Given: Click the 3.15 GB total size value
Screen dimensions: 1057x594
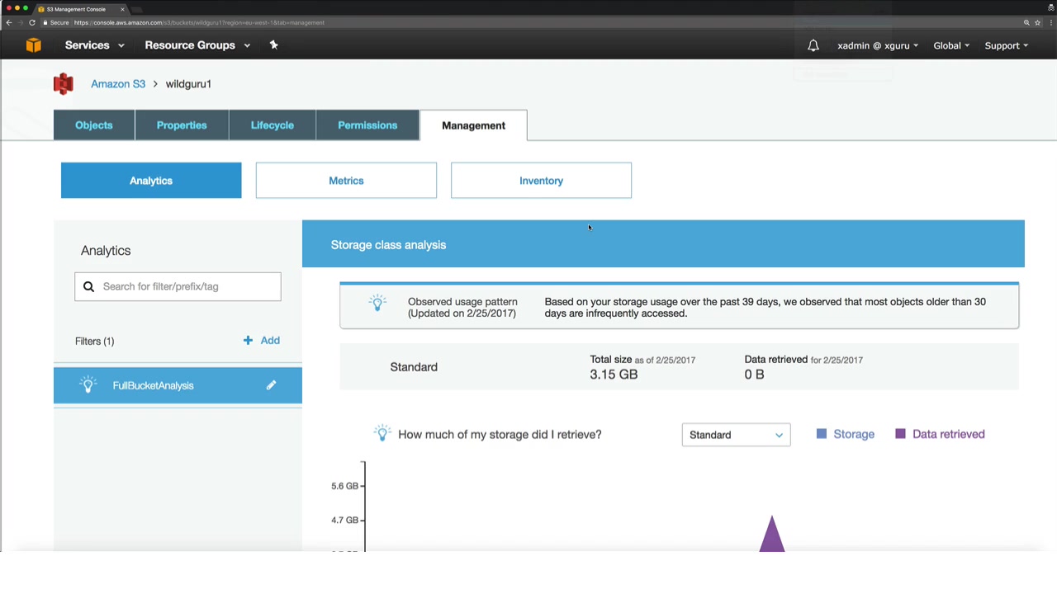Looking at the screenshot, I should [614, 375].
